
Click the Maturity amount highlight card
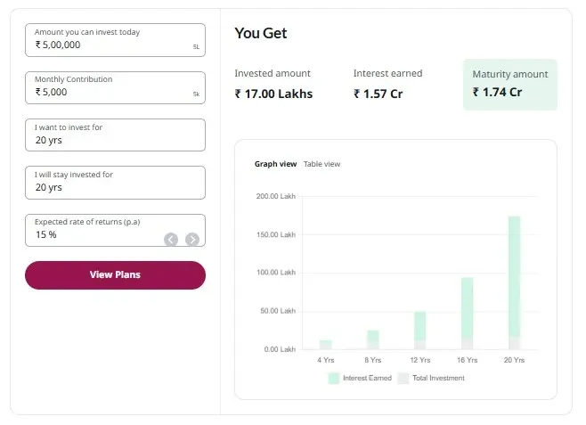(510, 85)
